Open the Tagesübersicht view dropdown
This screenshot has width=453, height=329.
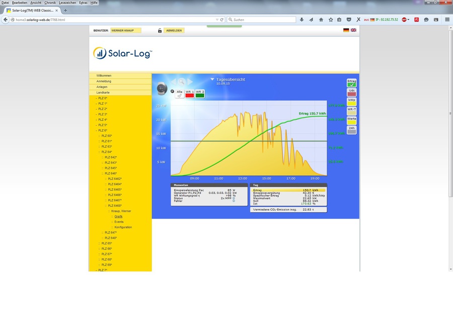[x=212, y=79]
